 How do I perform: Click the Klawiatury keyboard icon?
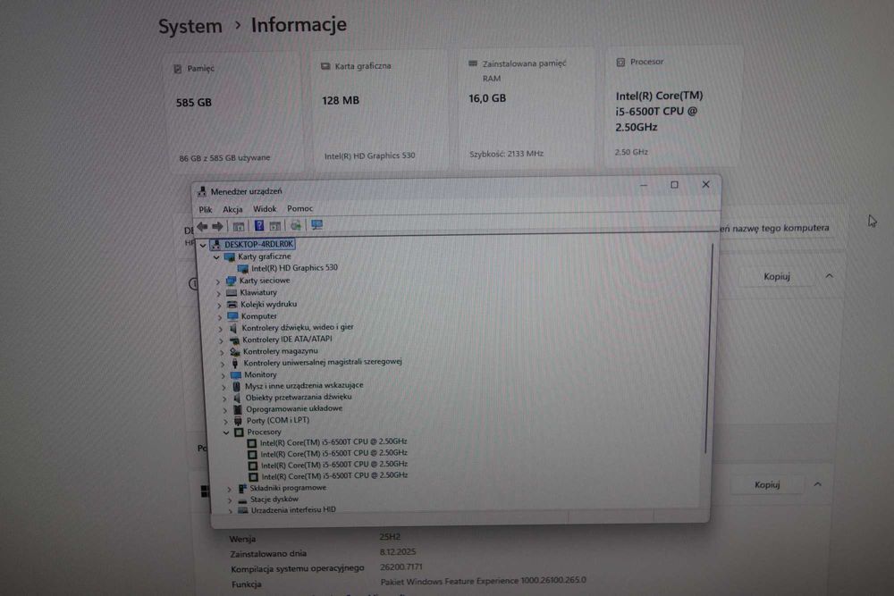[x=232, y=293]
